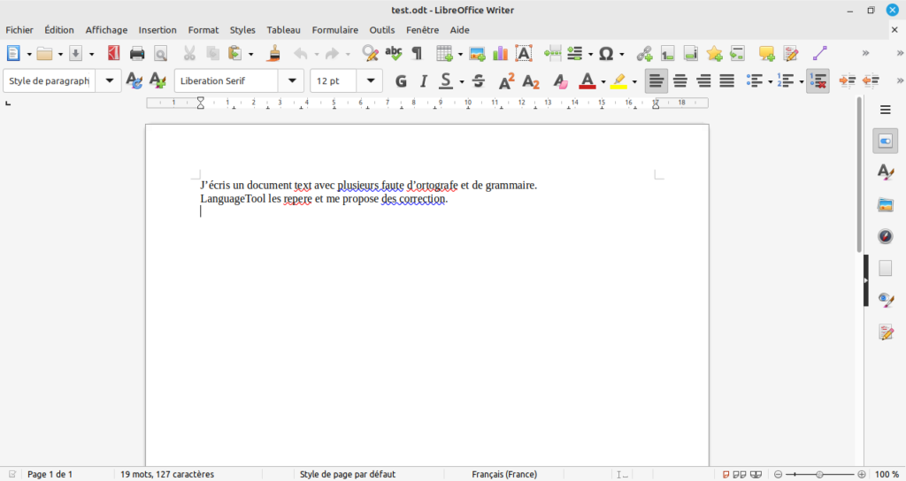Expand paragraph style dropdown

click(x=109, y=80)
